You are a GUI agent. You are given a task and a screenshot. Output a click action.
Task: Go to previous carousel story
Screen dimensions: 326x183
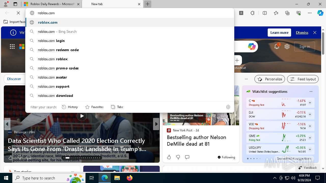click(x=7, y=124)
